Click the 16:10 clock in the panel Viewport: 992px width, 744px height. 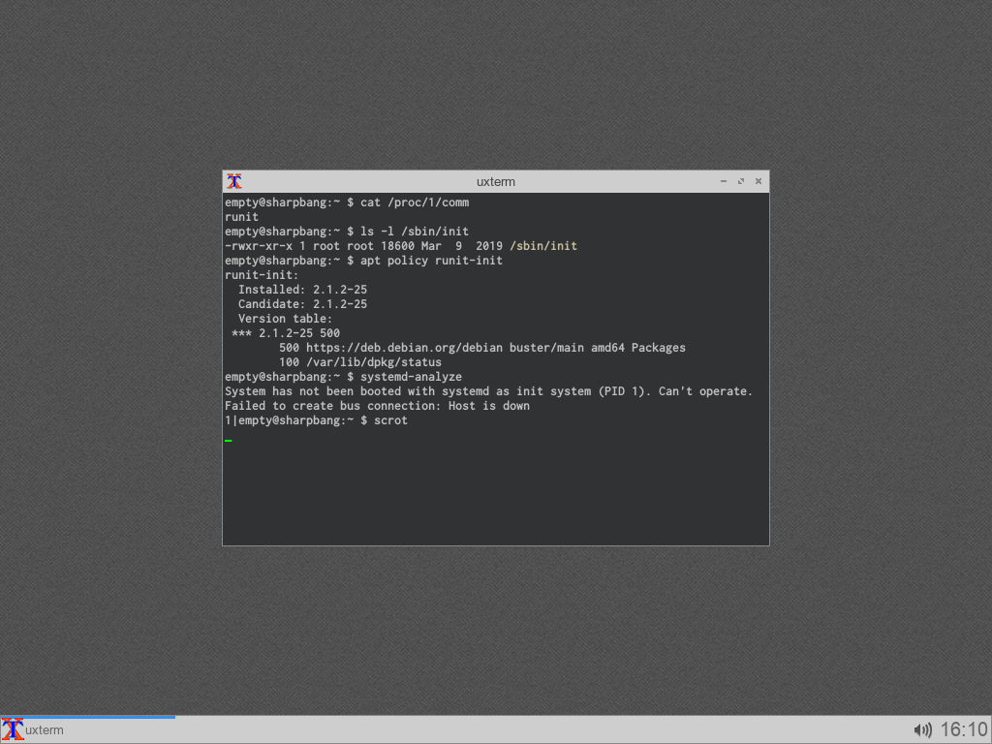964,730
